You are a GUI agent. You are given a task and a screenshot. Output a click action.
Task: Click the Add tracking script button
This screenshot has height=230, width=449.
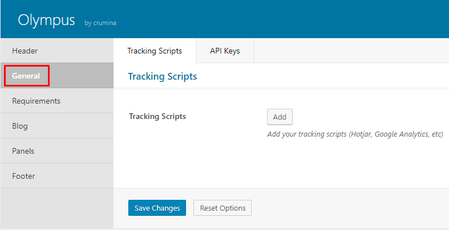(x=280, y=117)
